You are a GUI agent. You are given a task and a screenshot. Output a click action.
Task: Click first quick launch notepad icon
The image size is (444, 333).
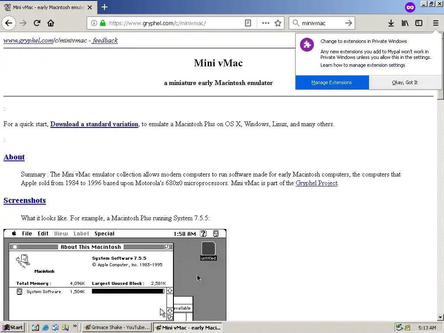tap(36, 327)
